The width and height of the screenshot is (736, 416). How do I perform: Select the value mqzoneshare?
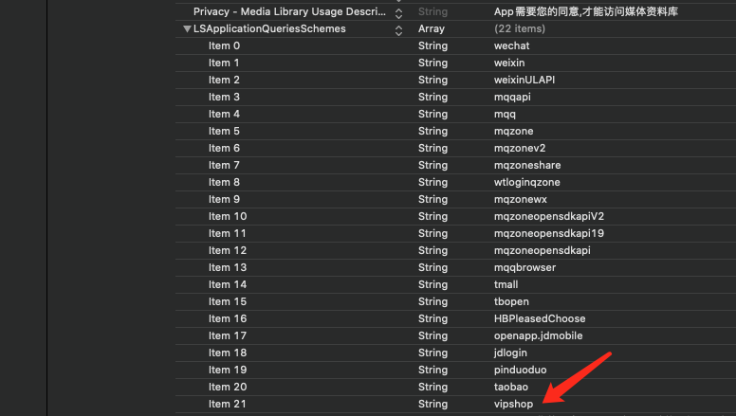pos(527,165)
